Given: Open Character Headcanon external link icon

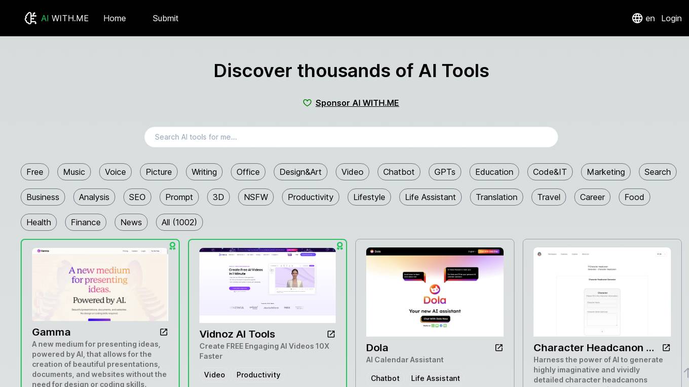Looking at the screenshot, I should (666, 348).
